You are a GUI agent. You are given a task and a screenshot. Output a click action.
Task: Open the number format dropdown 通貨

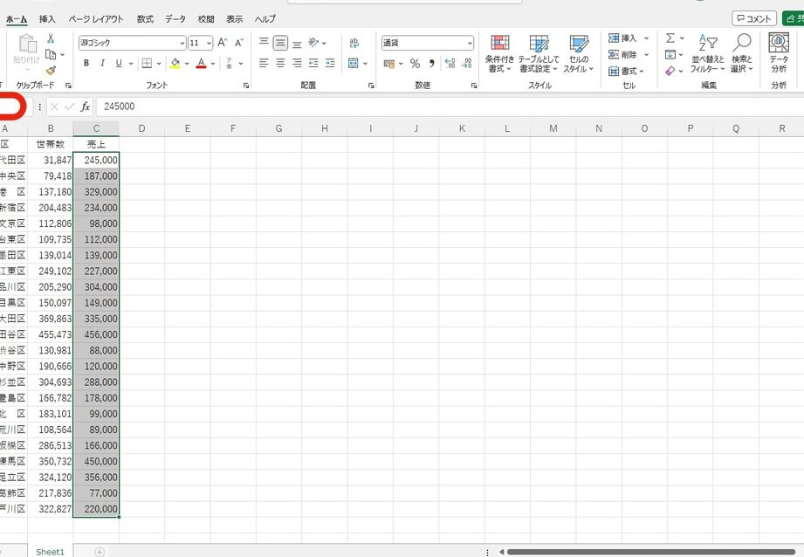click(470, 43)
